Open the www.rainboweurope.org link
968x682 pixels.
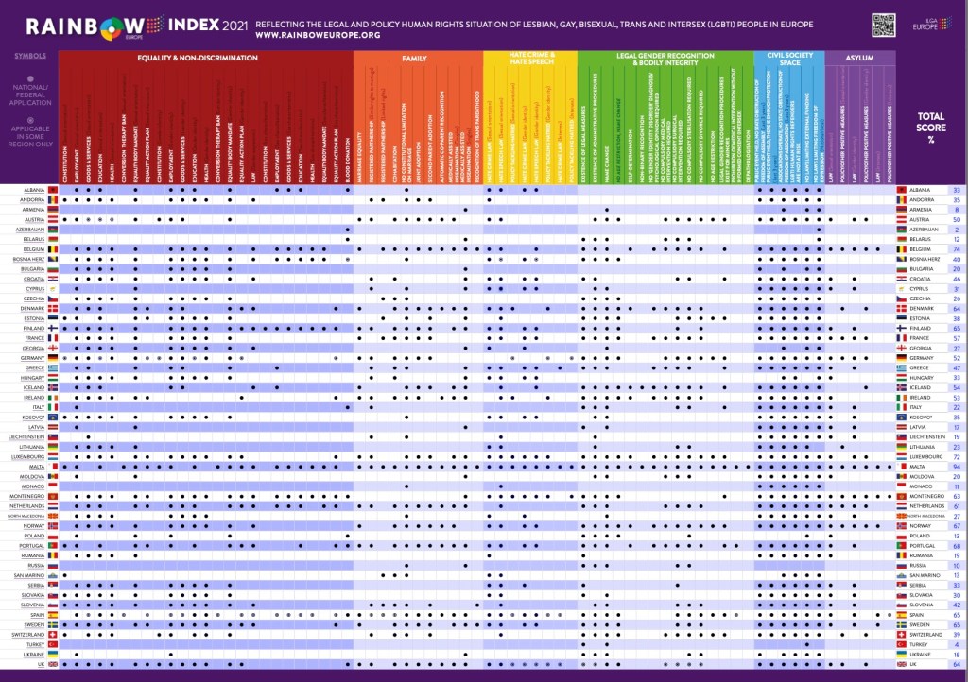[x=318, y=35]
